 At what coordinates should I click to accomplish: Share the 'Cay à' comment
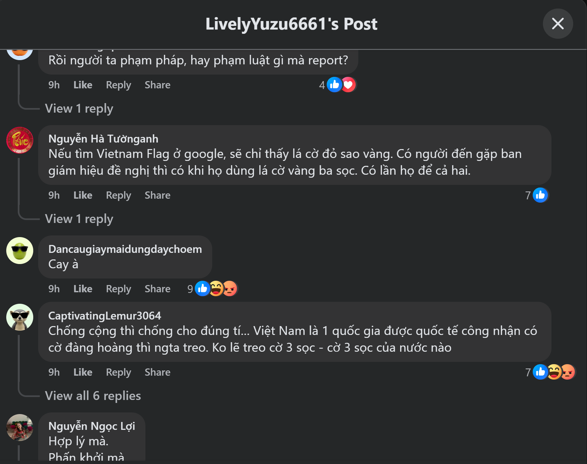[157, 289]
